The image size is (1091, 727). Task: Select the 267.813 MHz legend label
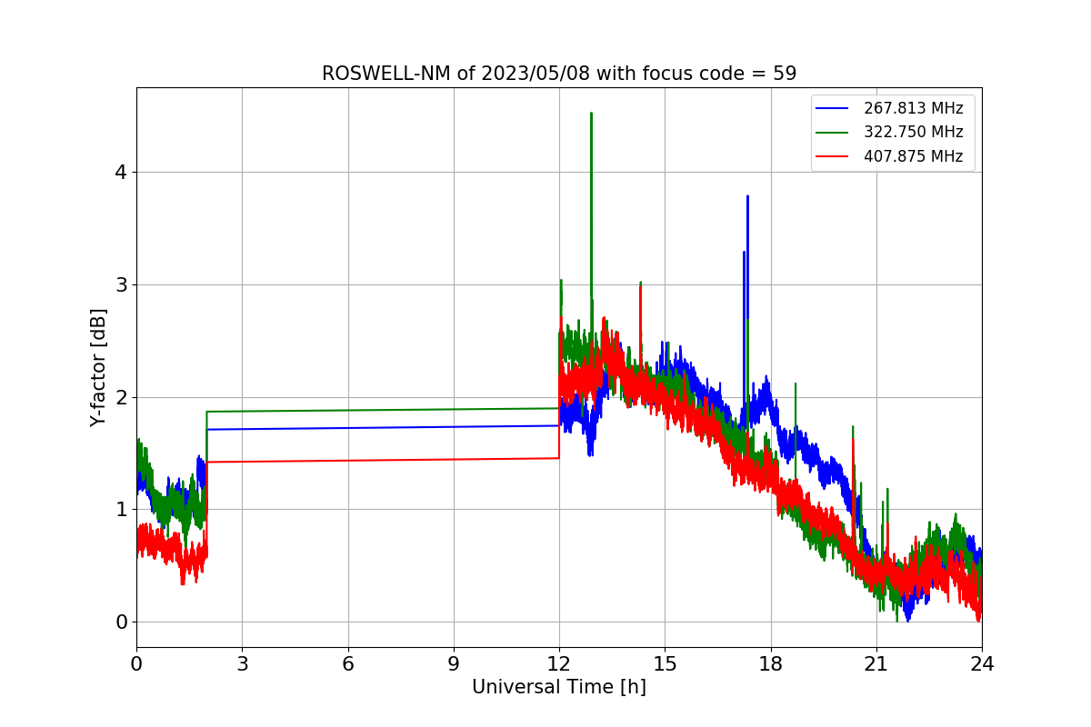pos(913,108)
